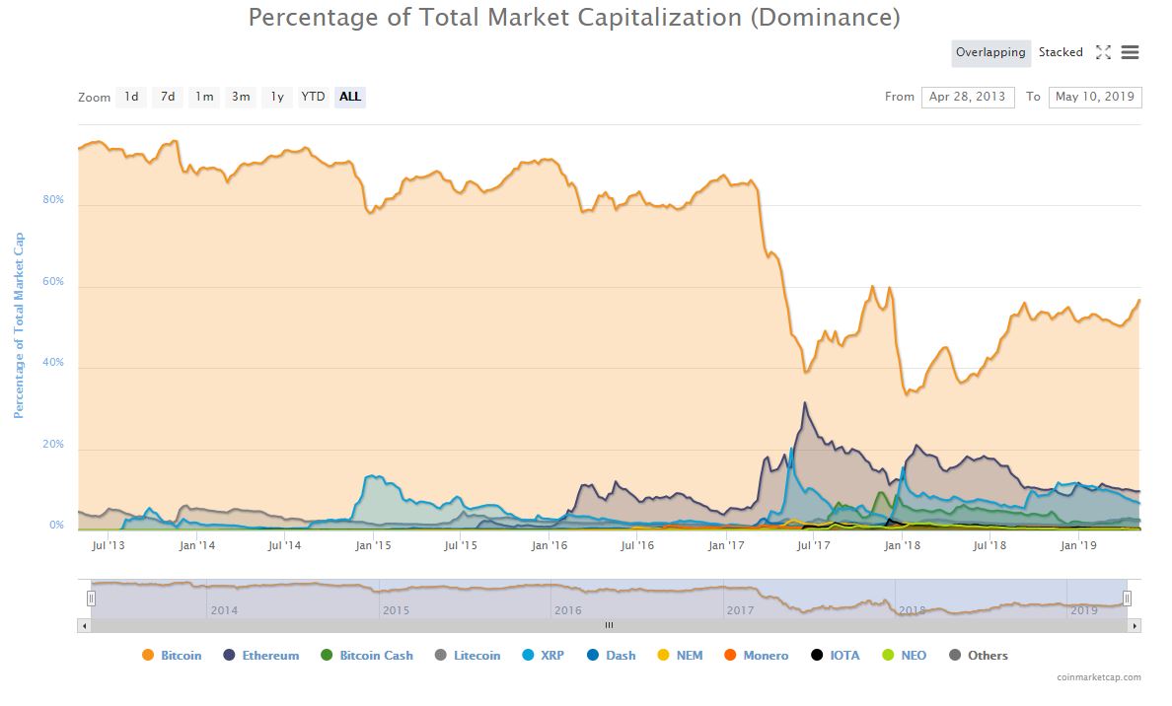This screenshot has height=706, width=1172.
Task: Switch the chart to Stacked view
Action: [x=1061, y=52]
